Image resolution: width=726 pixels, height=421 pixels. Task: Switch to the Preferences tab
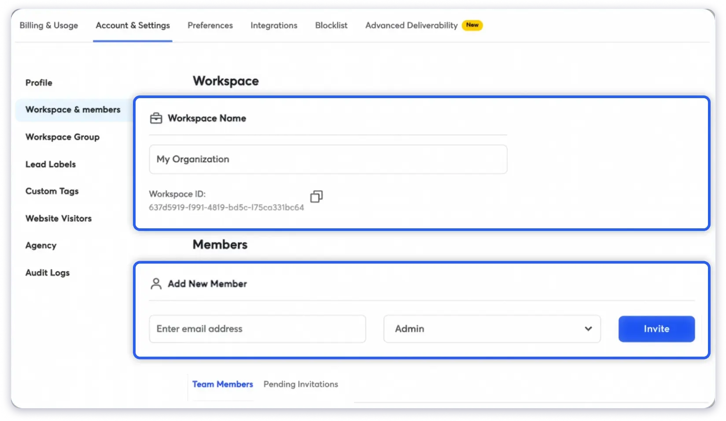point(210,26)
